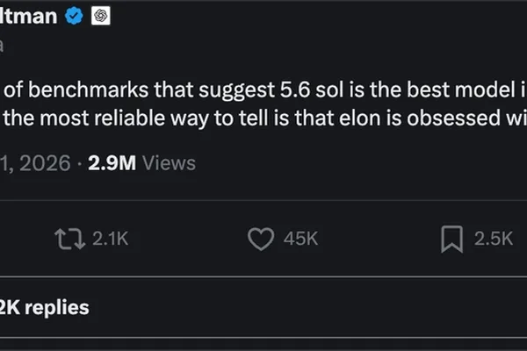Click the "replies" heading
This screenshot has height=351, width=527.
point(57,308)
